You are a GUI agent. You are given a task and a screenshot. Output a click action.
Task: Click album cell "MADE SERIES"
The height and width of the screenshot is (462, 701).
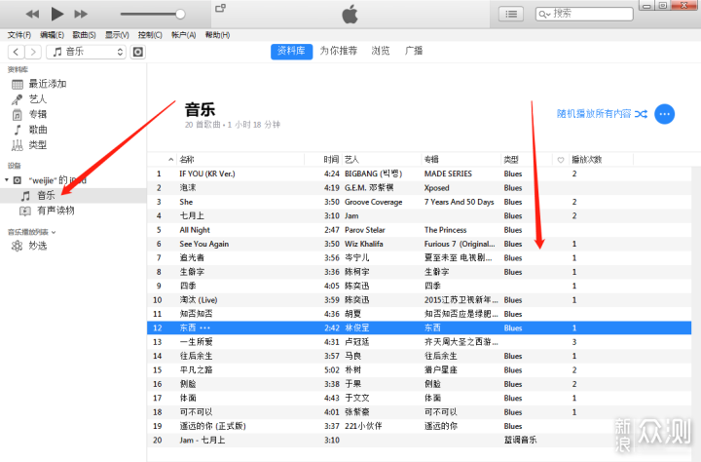point(448,173)
